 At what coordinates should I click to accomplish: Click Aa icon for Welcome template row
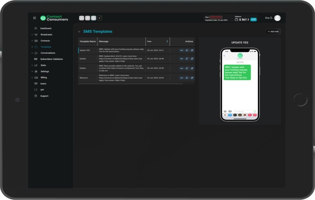pyautogui.click(x=181, y=78)
